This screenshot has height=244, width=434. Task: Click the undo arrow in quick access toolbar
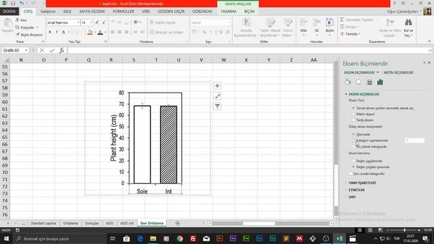pos(21,3)
